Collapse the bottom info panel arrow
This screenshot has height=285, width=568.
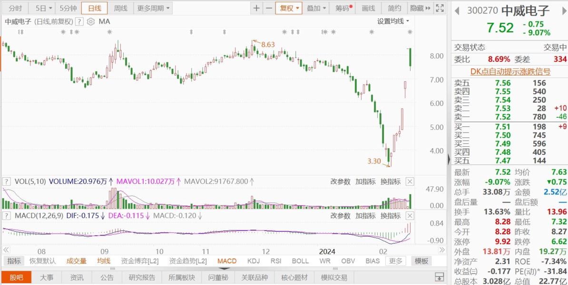(x=225, y=269)
